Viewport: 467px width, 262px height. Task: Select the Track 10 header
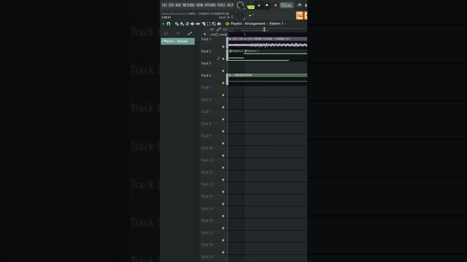tap(213, 152)
